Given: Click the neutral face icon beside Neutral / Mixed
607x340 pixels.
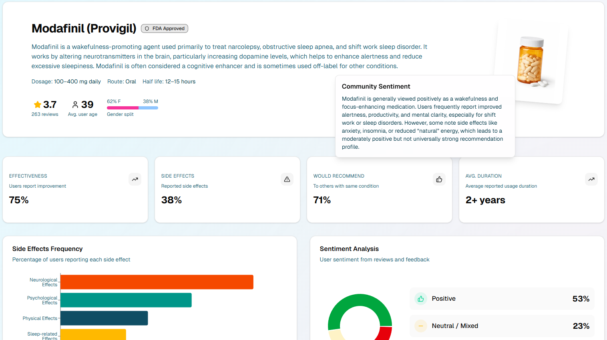Looking at the screenshot, I should pyautogui.click(x=421, y=326).
